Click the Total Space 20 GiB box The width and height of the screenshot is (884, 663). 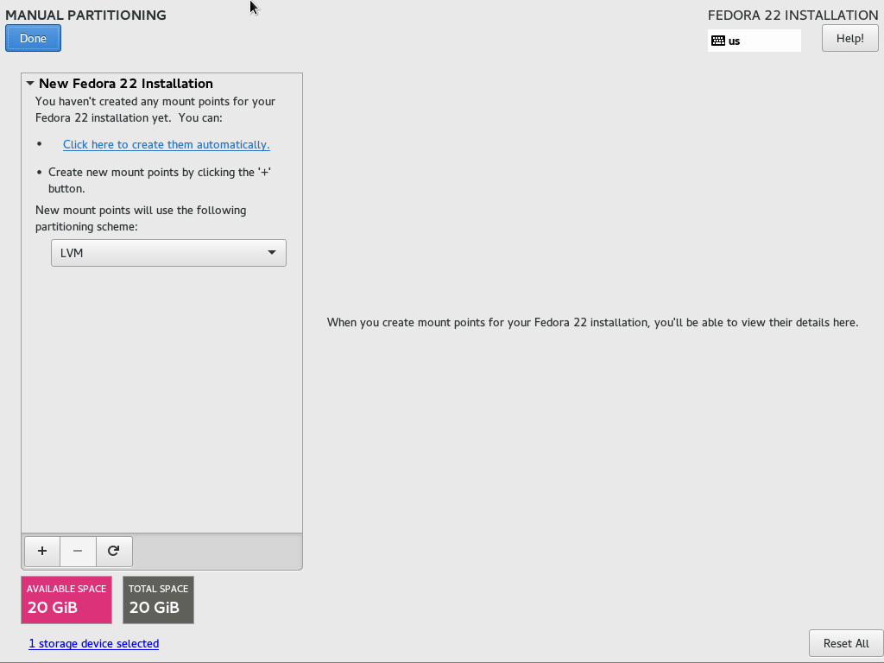(x=159, y=600)
